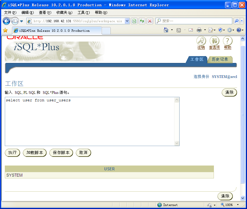Expand the Page menu dropdown arrow

click(215, 30)
